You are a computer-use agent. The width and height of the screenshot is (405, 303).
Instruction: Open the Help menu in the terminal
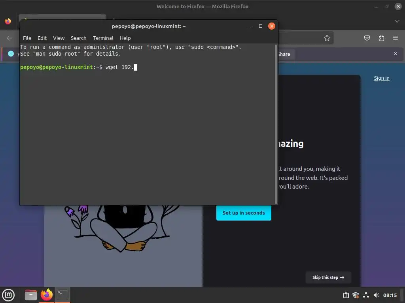click(125, 38)
